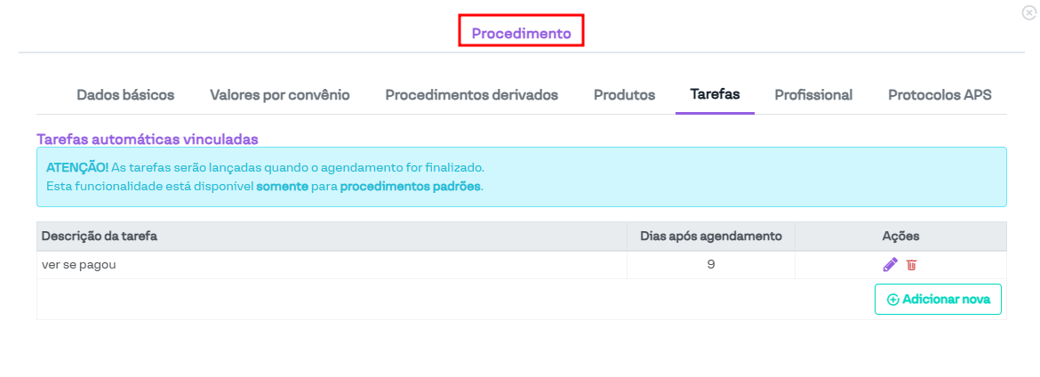Click the 'Dias após agendamento' column header
1040x377 pixels.
click(711, 236)
